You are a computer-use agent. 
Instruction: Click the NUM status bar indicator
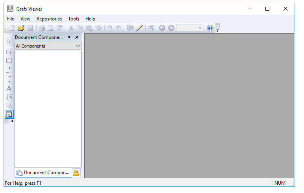[280, 183]
